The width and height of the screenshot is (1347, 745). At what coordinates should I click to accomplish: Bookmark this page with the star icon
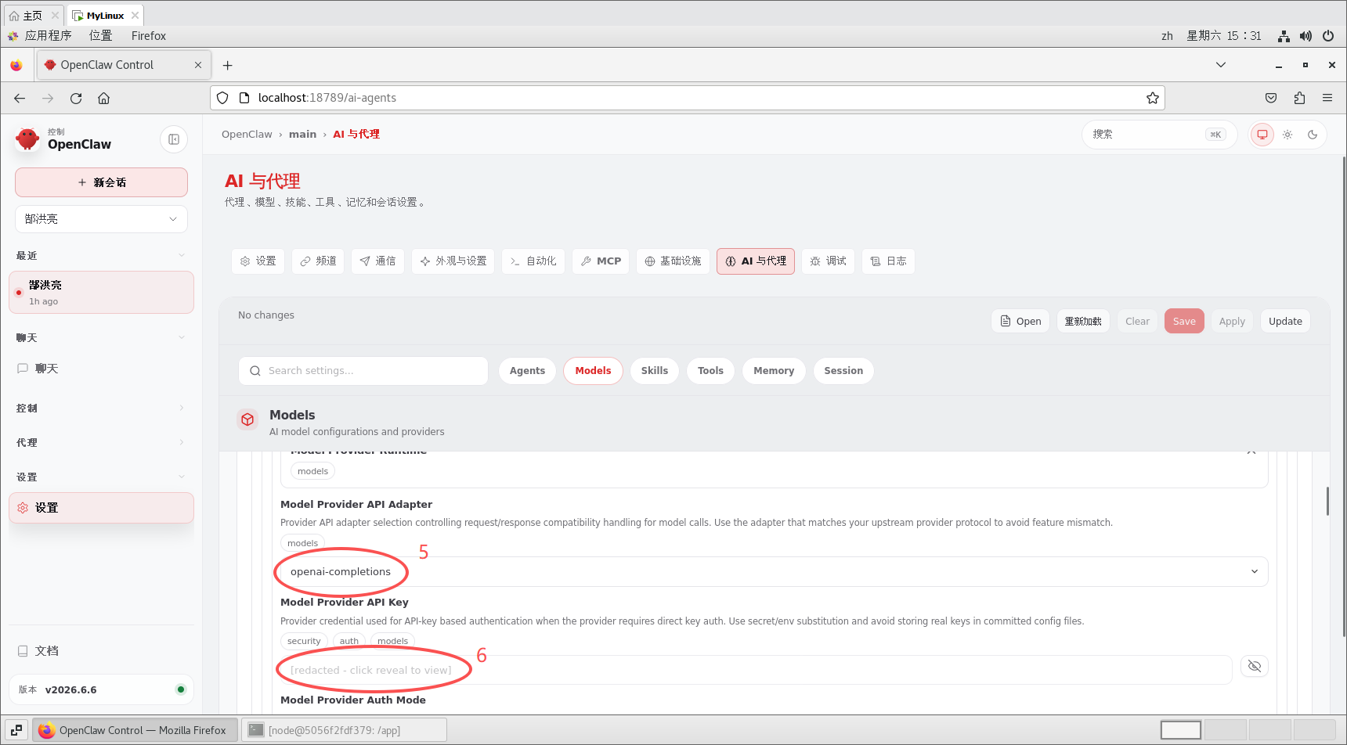tap(1153, 98)
